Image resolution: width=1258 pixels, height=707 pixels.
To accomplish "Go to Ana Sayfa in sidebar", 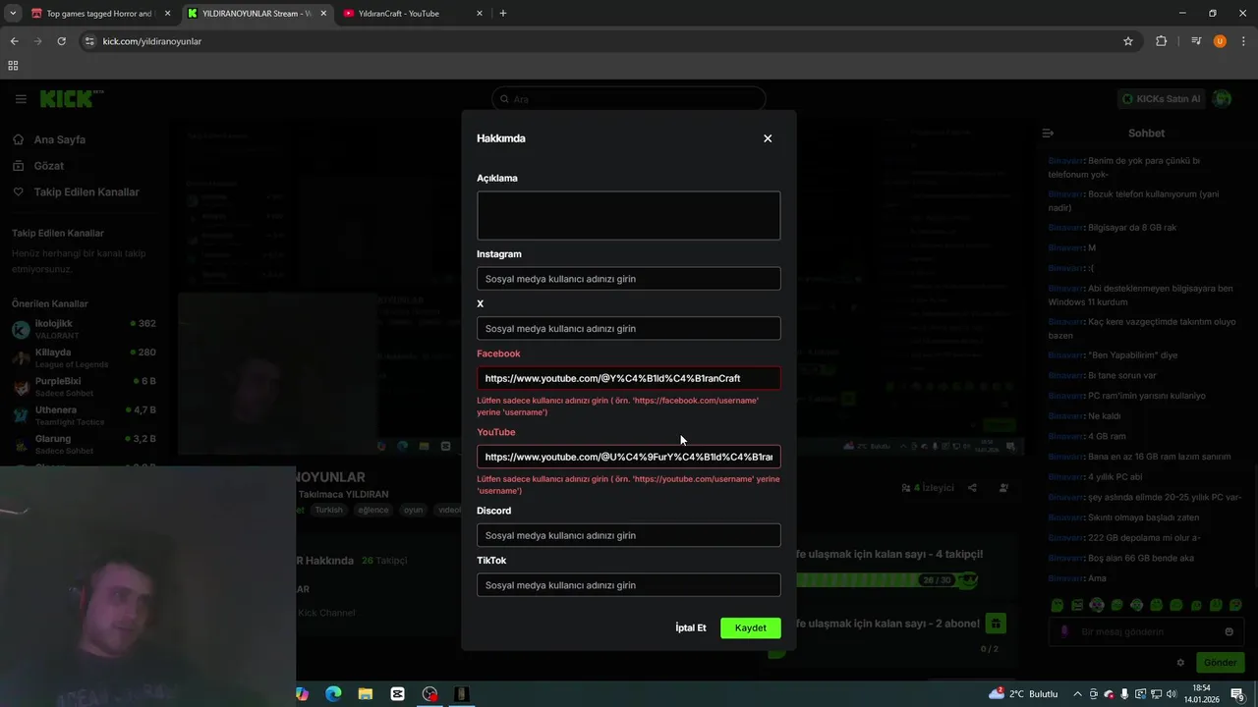I will (49, 139).
